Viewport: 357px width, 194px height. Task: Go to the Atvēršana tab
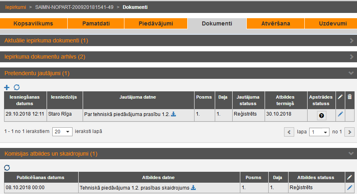pyautogui.click(x=275, y=23)
